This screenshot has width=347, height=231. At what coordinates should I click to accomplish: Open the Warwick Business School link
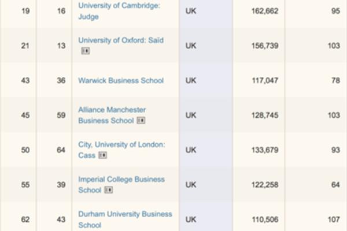tap(121, 80)
